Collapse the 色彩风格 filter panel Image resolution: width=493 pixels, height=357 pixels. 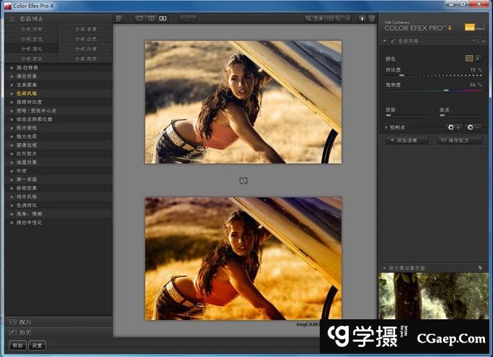[x=385, y=41]
